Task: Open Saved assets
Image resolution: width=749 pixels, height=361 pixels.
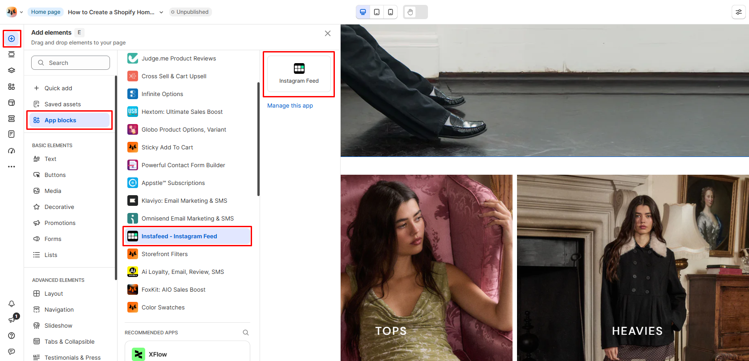Action: [70, 104]
